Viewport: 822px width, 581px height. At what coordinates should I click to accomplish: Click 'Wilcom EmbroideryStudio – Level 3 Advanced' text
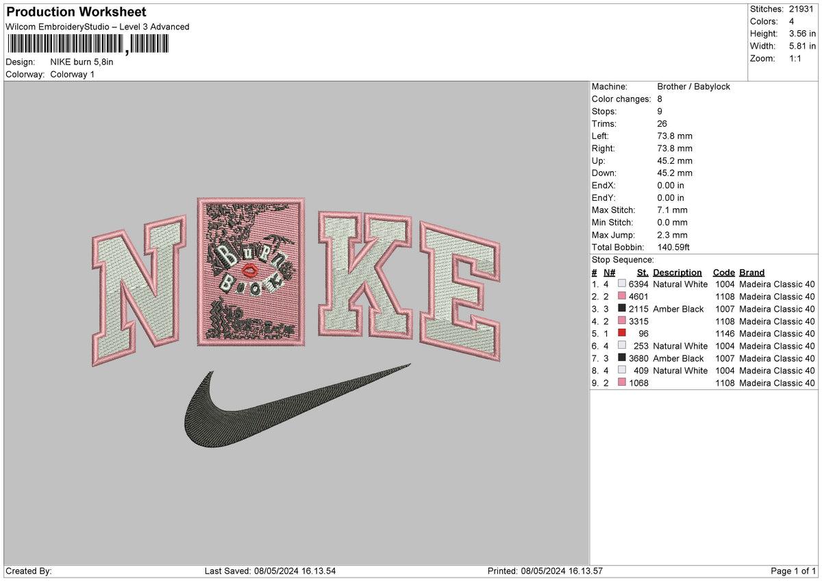[97, 27]
